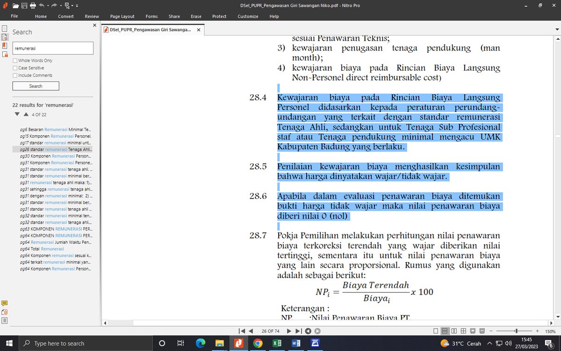561x351 pixels.
Task: Switch to the Help ribbon tab
Action: (x=274, y=16)
